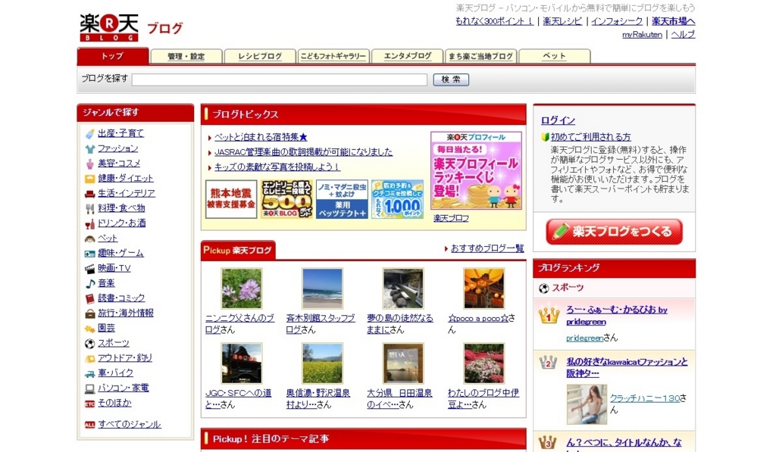
Task: Click the shirt icon beside ファッション
Action: tap(89, 149)
